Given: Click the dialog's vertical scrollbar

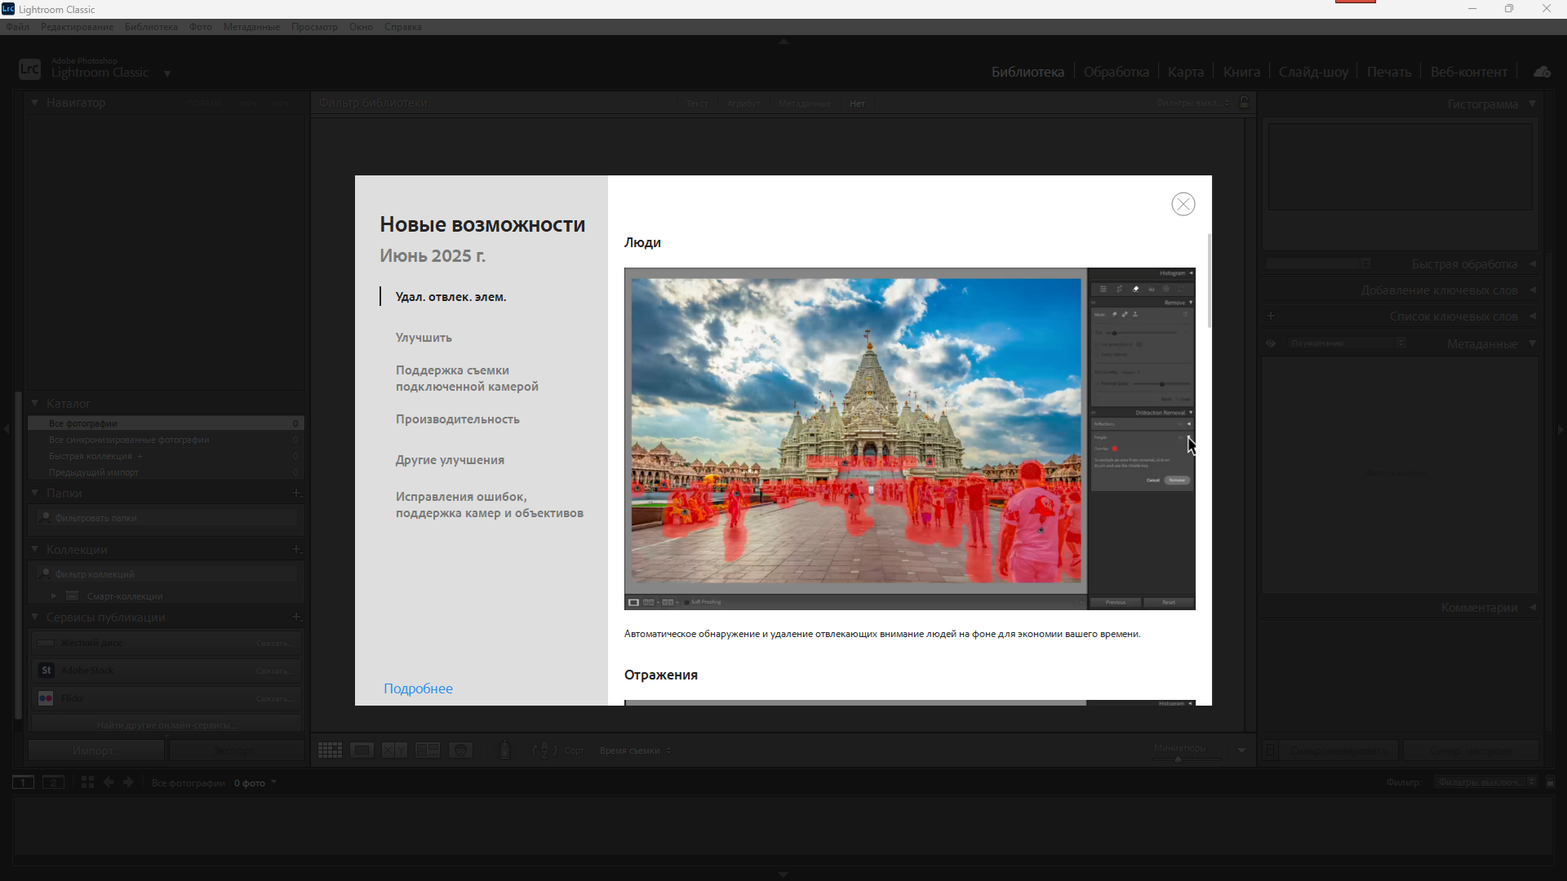Looking at the screenshot, I should (1209, 281).
